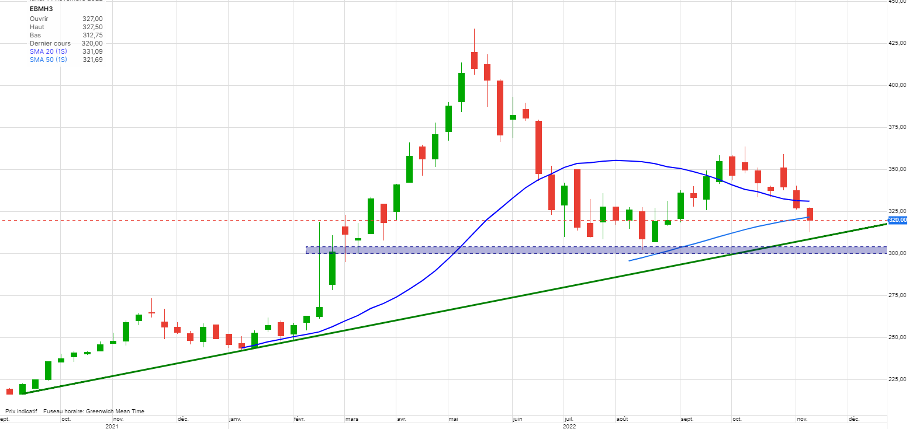Click the 'Dernier cours' value 320,00 in legend
909x429 pixels.
[x=92, y=43]
